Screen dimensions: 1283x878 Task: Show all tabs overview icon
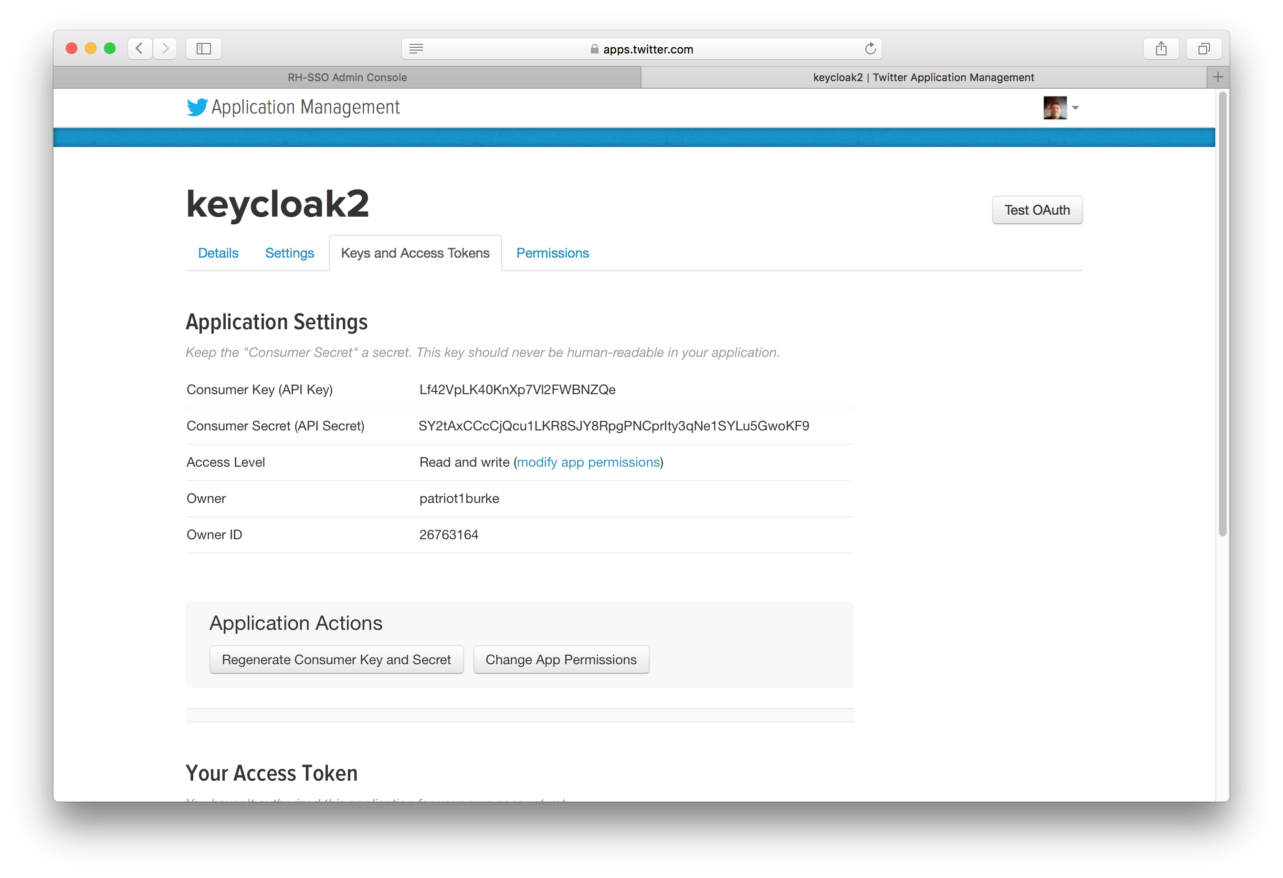[1203, 49]
